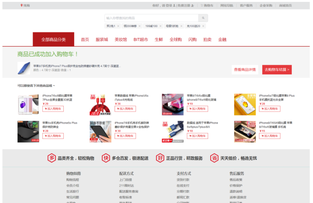Focus the product search input field
Image resolution: width=313 pixels, height=203 pixels.
[x=152, y=18]
